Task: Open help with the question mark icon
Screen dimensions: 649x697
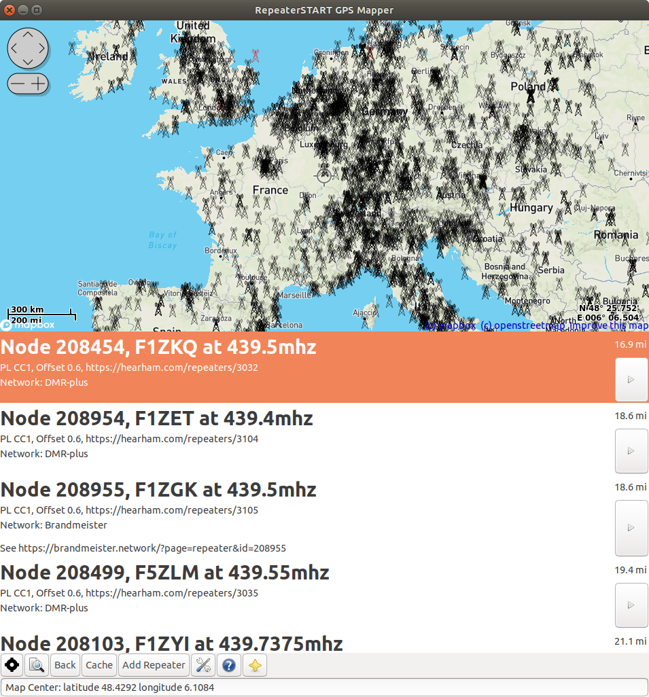Action: [x=229, y=666]
